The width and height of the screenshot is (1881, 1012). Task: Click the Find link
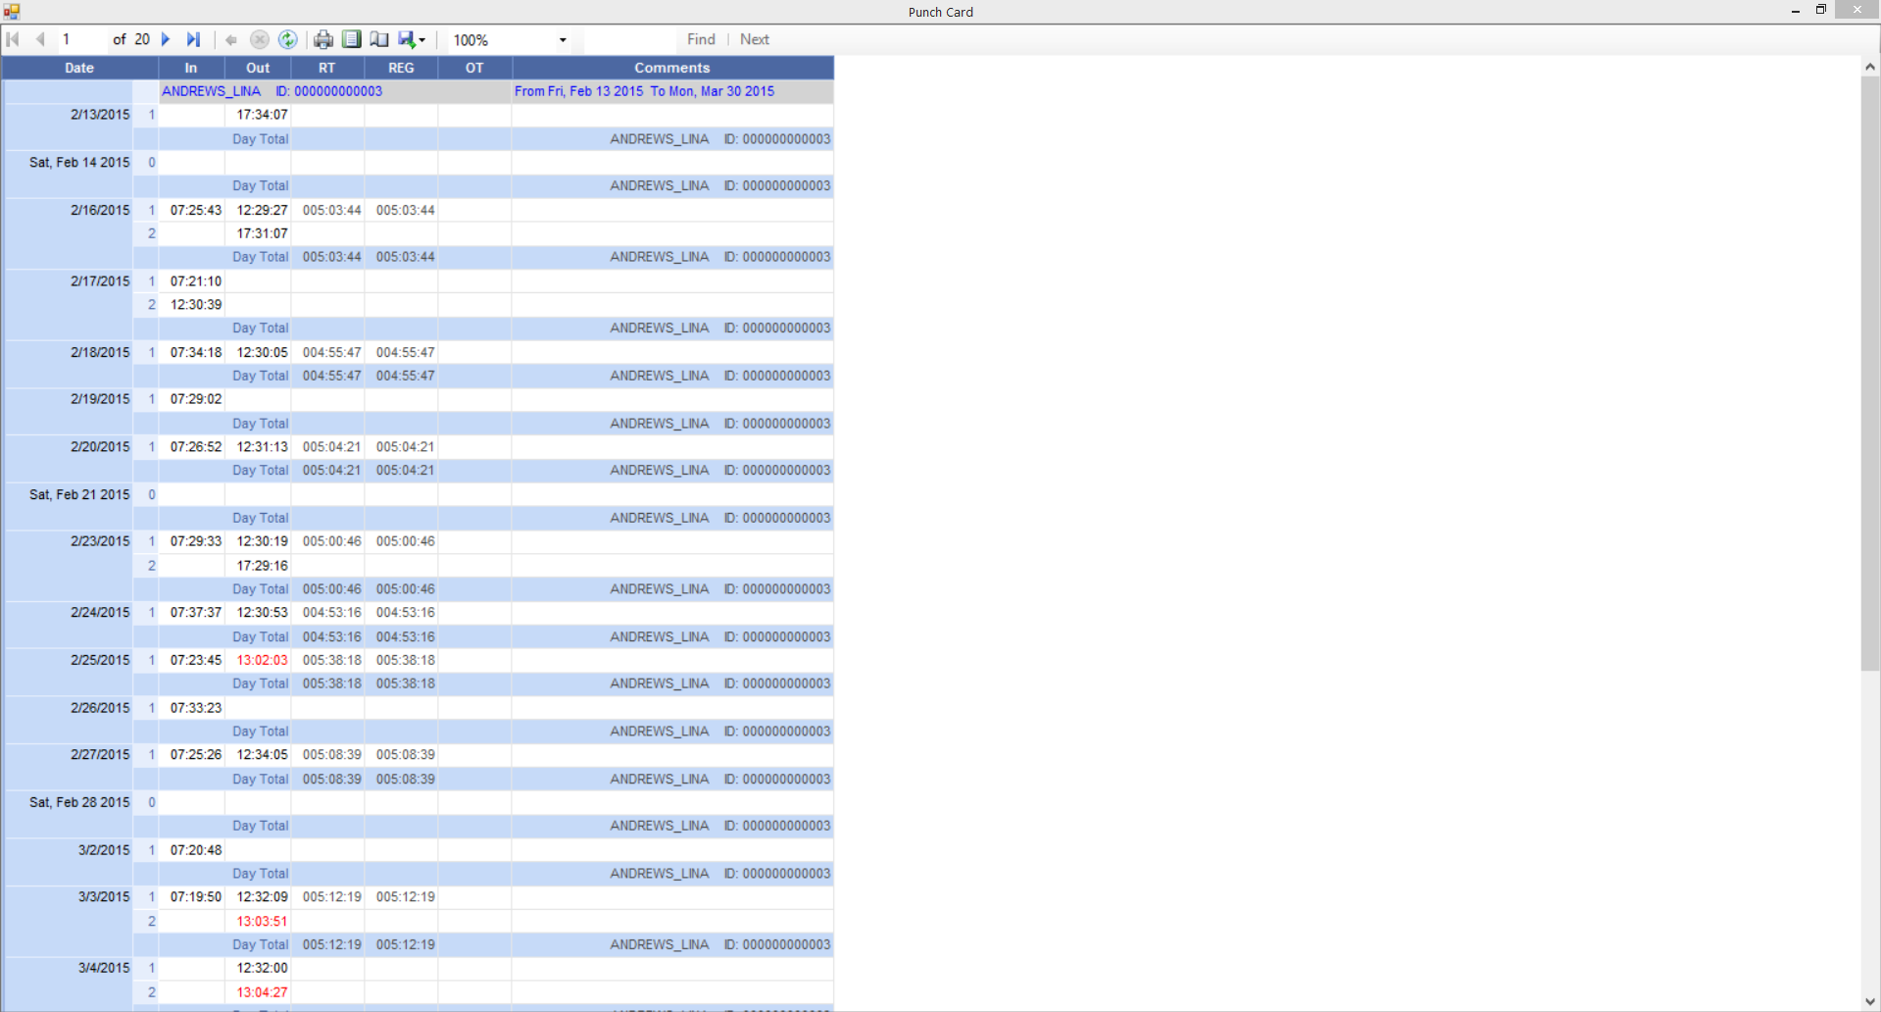click(701, 39)
